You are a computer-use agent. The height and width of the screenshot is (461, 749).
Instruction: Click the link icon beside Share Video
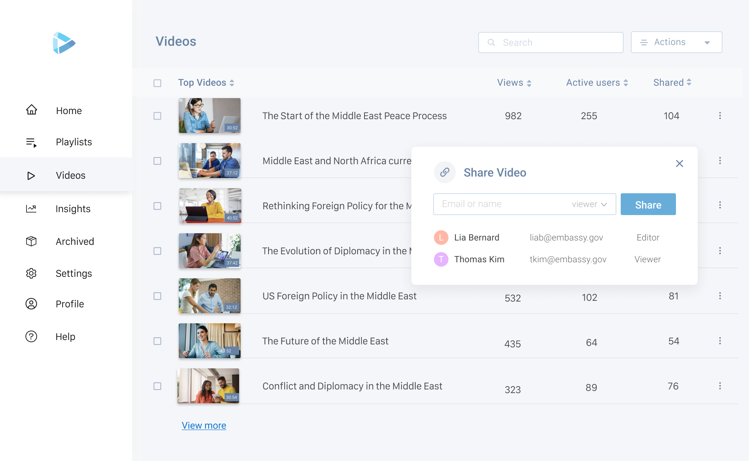click(x=445, y=172)
